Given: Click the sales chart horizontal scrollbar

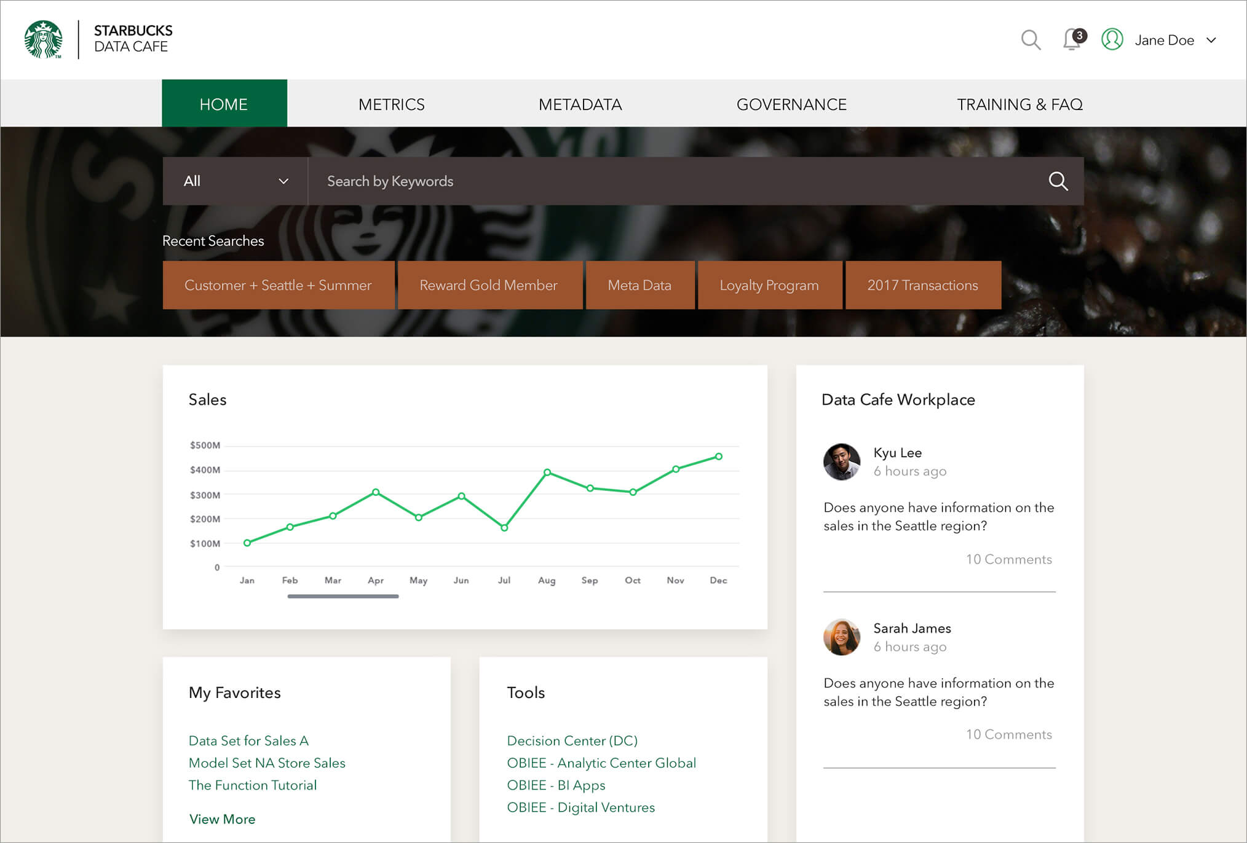Looking at the screenshot, I should (342, 596).
